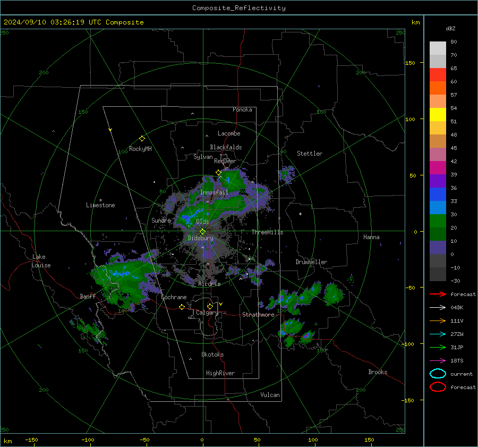Click the Airdrie city label
Viewport: 478px width, 447px height.
209,284
